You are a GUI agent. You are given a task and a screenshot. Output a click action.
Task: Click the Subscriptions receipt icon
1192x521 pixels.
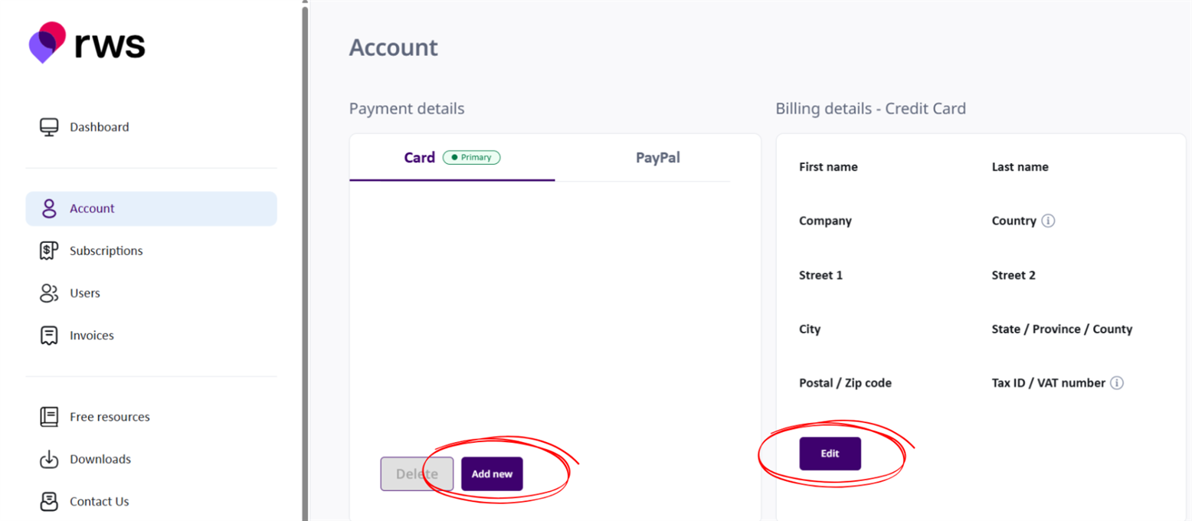tap(49, 251)
